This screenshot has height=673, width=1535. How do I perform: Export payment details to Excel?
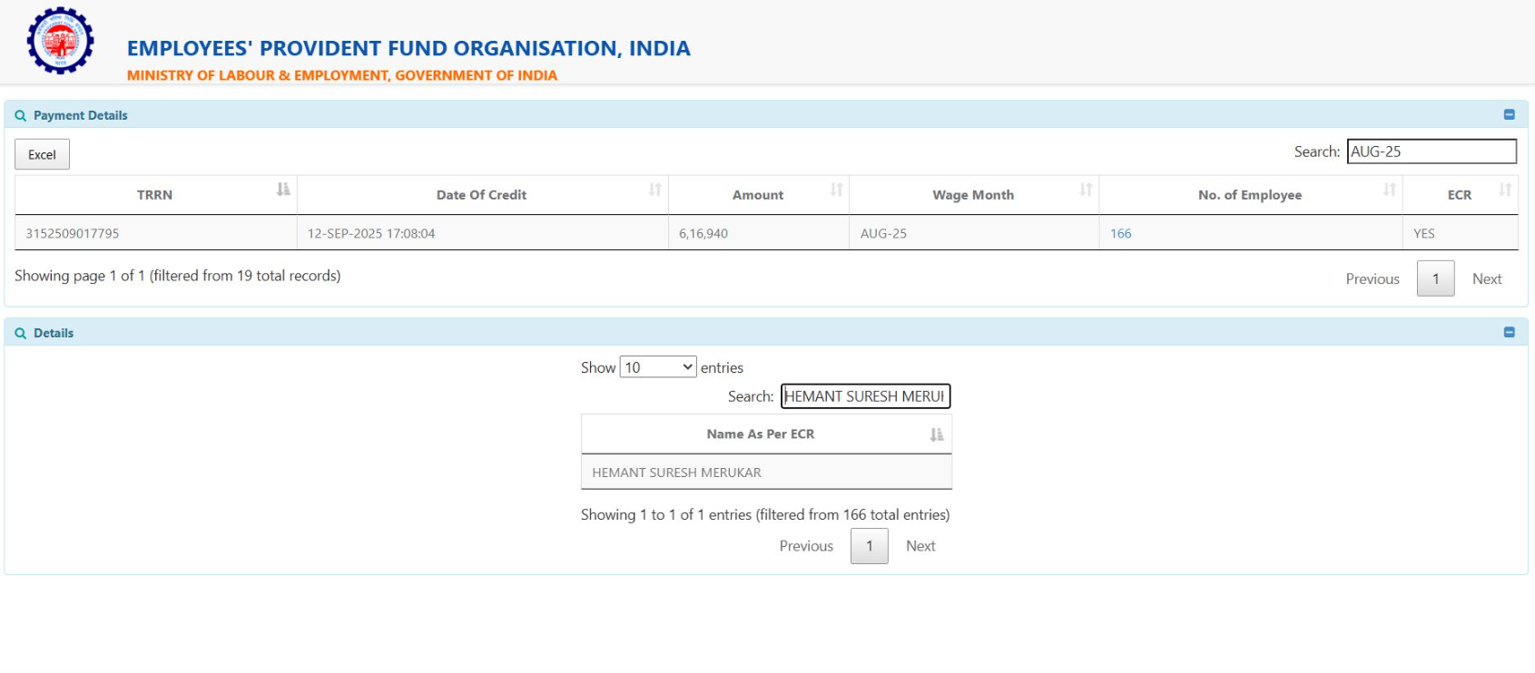(42, 154)
